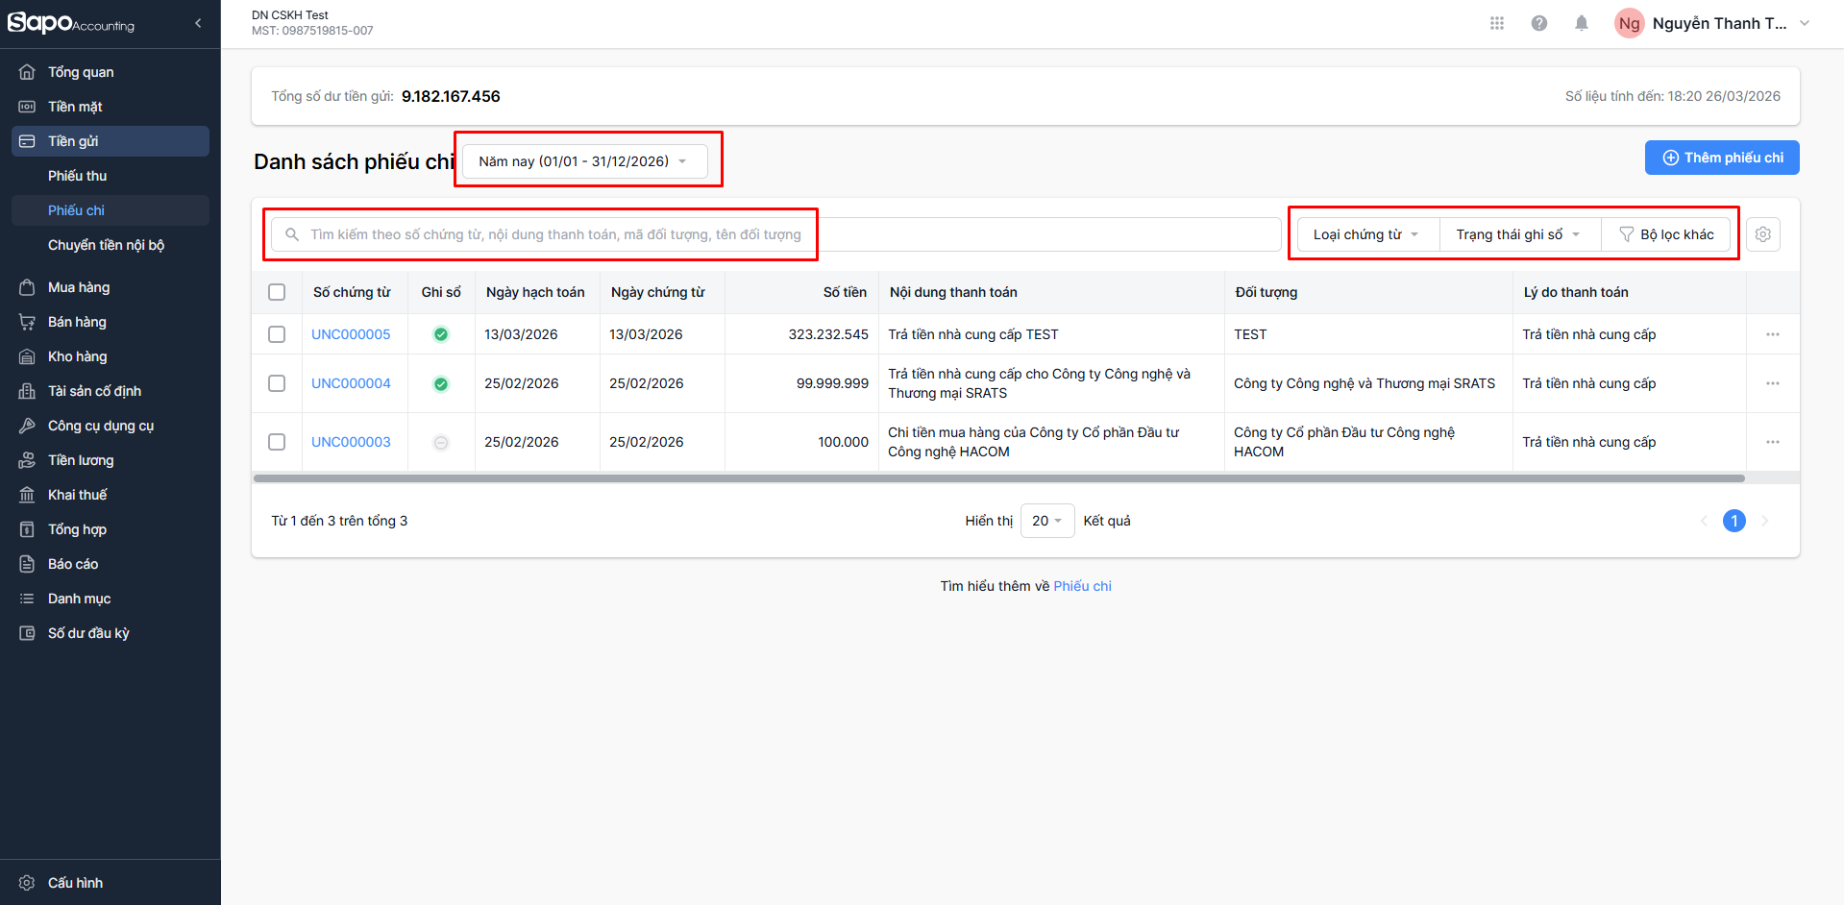1844x905 pixels.
Task: Open the Báo cáo menu item
Action: click(73, 564)
